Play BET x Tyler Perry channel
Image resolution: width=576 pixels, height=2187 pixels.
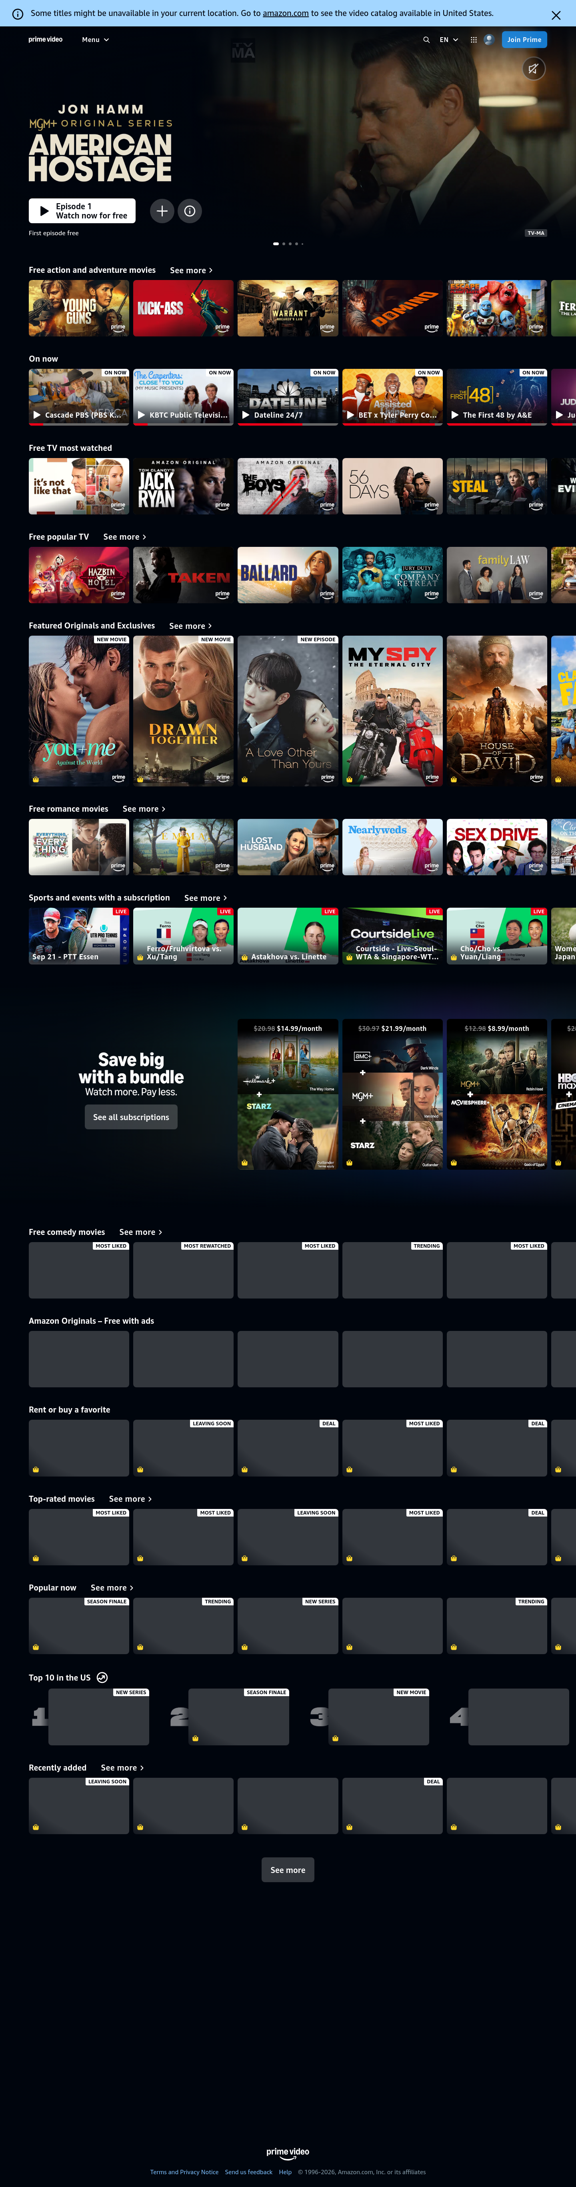pos(392,396)
